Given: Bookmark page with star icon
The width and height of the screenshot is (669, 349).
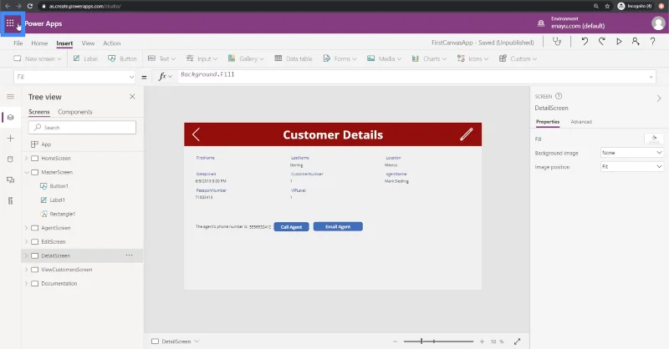Looking at the screenshot, I should click(607, 6).
